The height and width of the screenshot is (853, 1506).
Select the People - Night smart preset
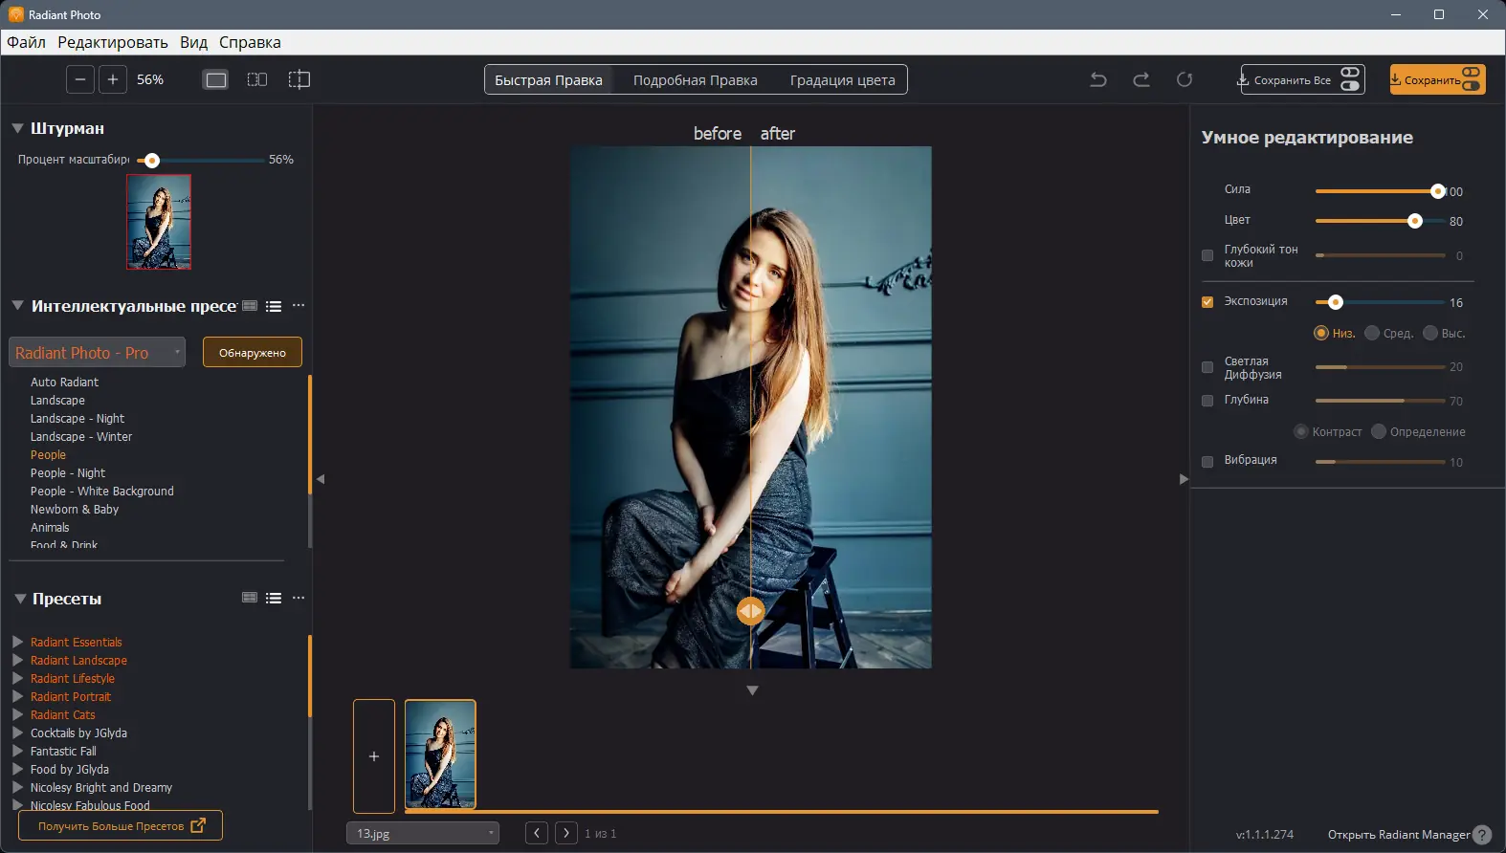pyautogui.click(x=68, y=472)
